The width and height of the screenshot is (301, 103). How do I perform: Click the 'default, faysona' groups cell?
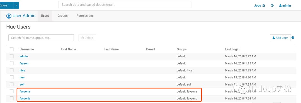[187, 91]
